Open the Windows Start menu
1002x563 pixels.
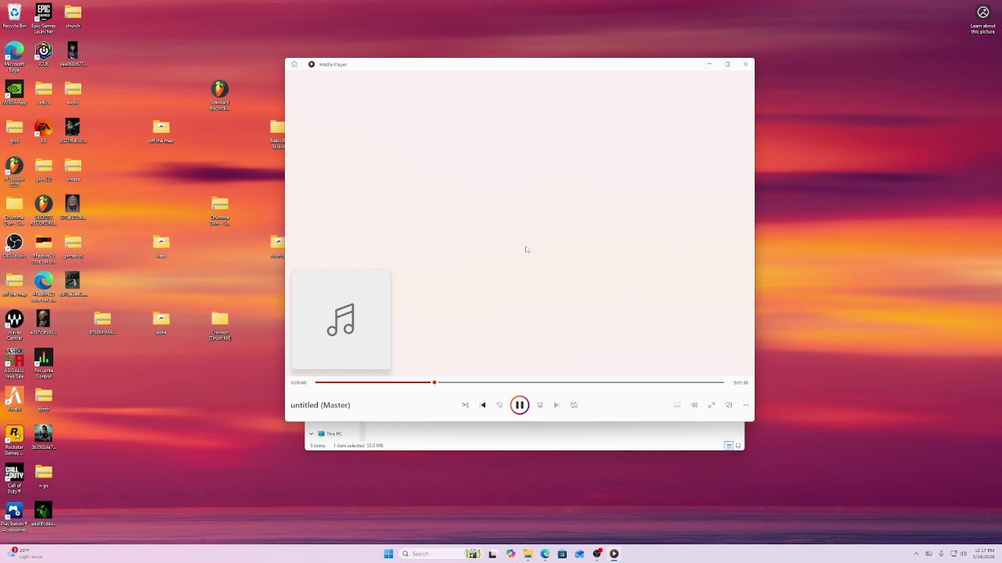(388, 554)
